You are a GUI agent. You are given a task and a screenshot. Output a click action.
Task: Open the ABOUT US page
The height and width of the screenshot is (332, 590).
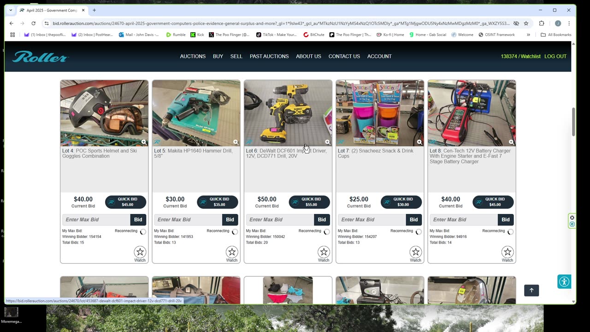coord(308,56)
